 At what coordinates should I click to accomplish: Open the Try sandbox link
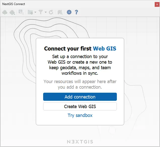click(x=80, y=115)
